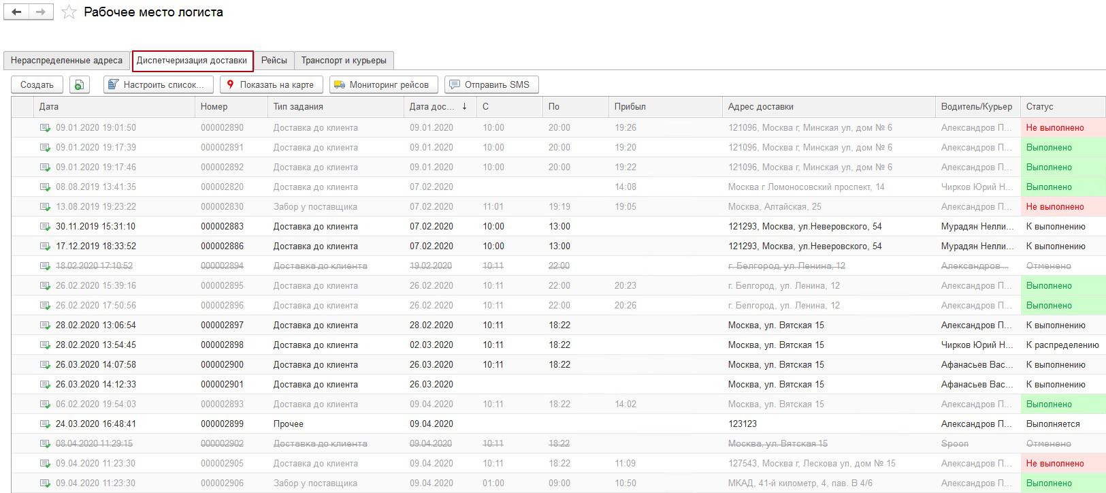Screen dimensions: 1106x493
Task: Select red Не выполнено status of 00002890
Action: [x=1063, y=128]
